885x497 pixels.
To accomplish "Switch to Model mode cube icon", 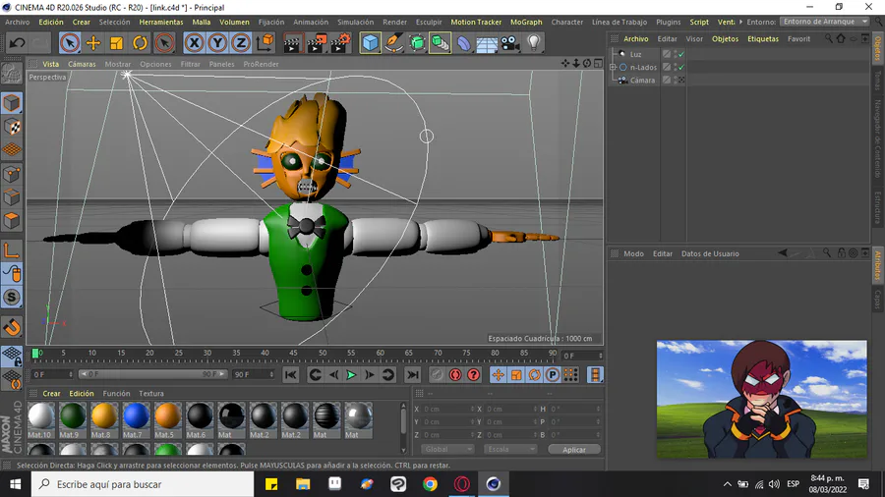I will 12,103.
